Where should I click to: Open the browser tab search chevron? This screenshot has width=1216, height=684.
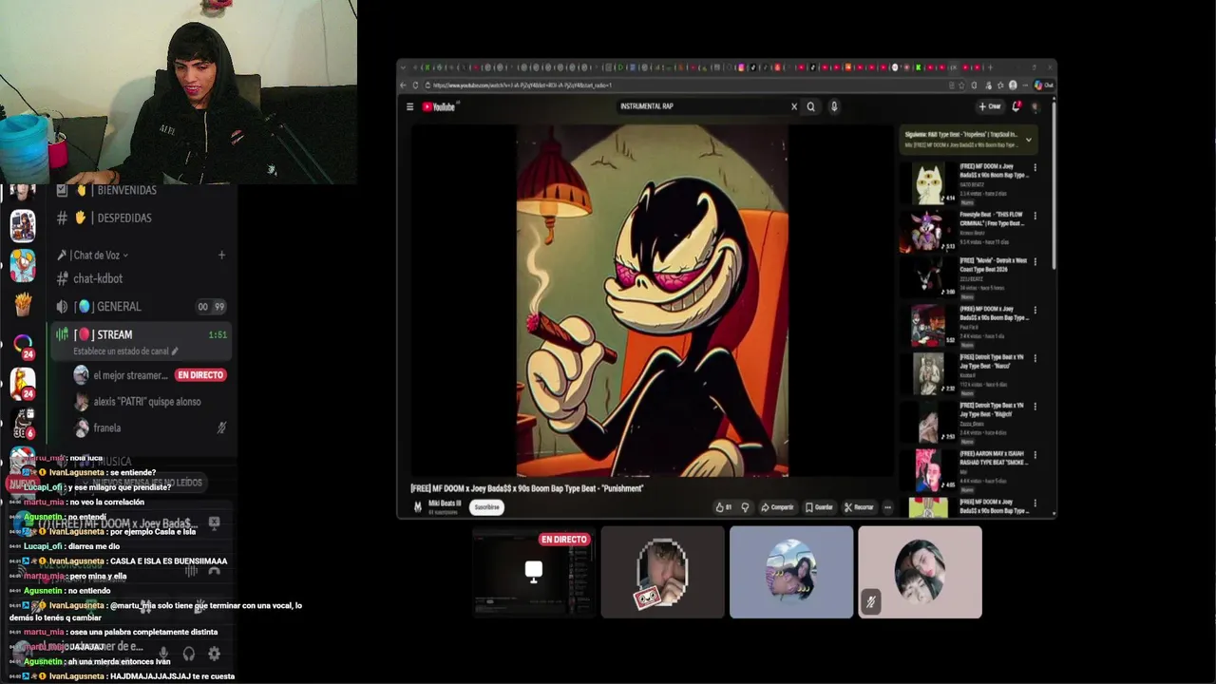(403, 67)
